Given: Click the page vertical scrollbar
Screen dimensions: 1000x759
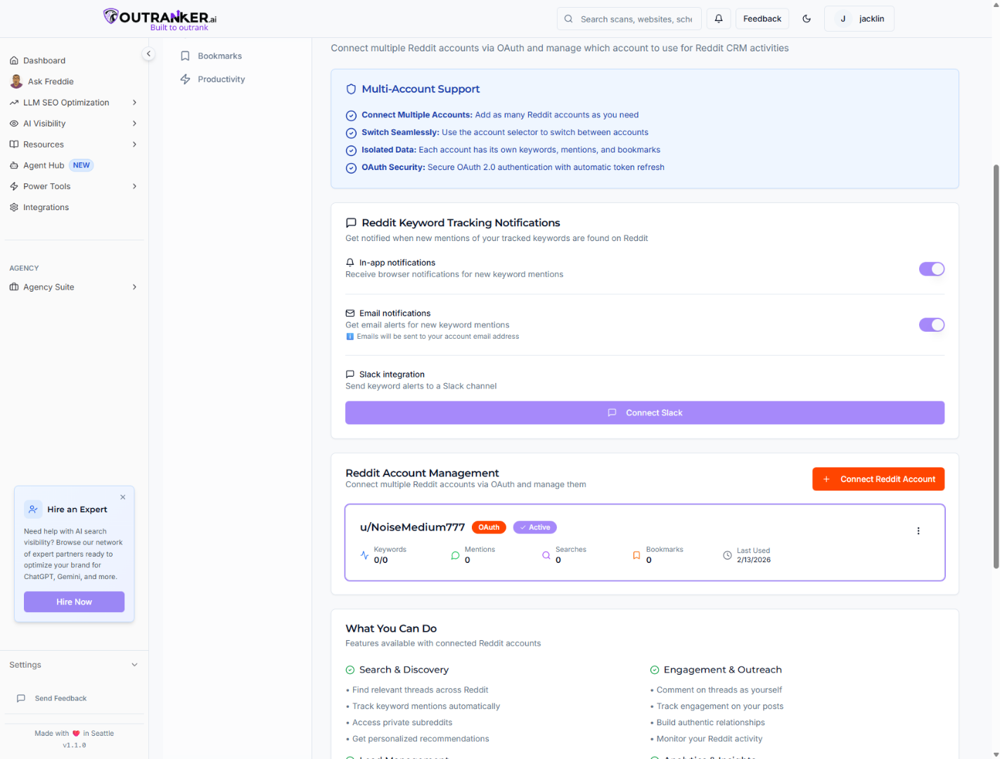Looking at the screenshot, I should pyautogui.click(x=996, y=365).
